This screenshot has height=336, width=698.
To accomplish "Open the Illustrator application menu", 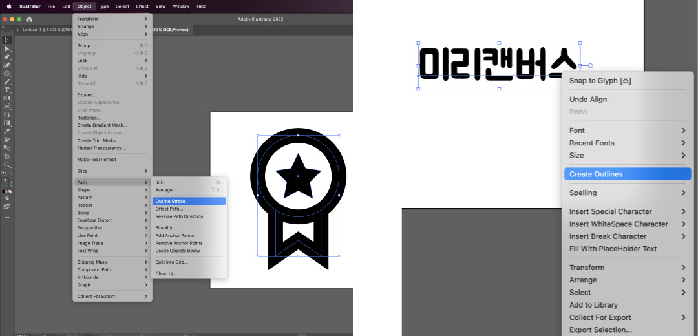I will tap(29, 6).
